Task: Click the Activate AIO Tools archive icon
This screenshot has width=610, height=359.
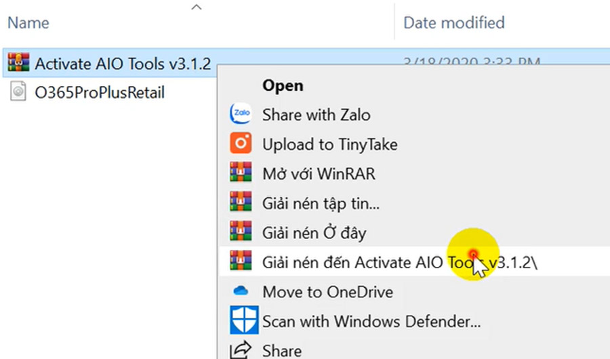Action: click(x=18, y=62)
